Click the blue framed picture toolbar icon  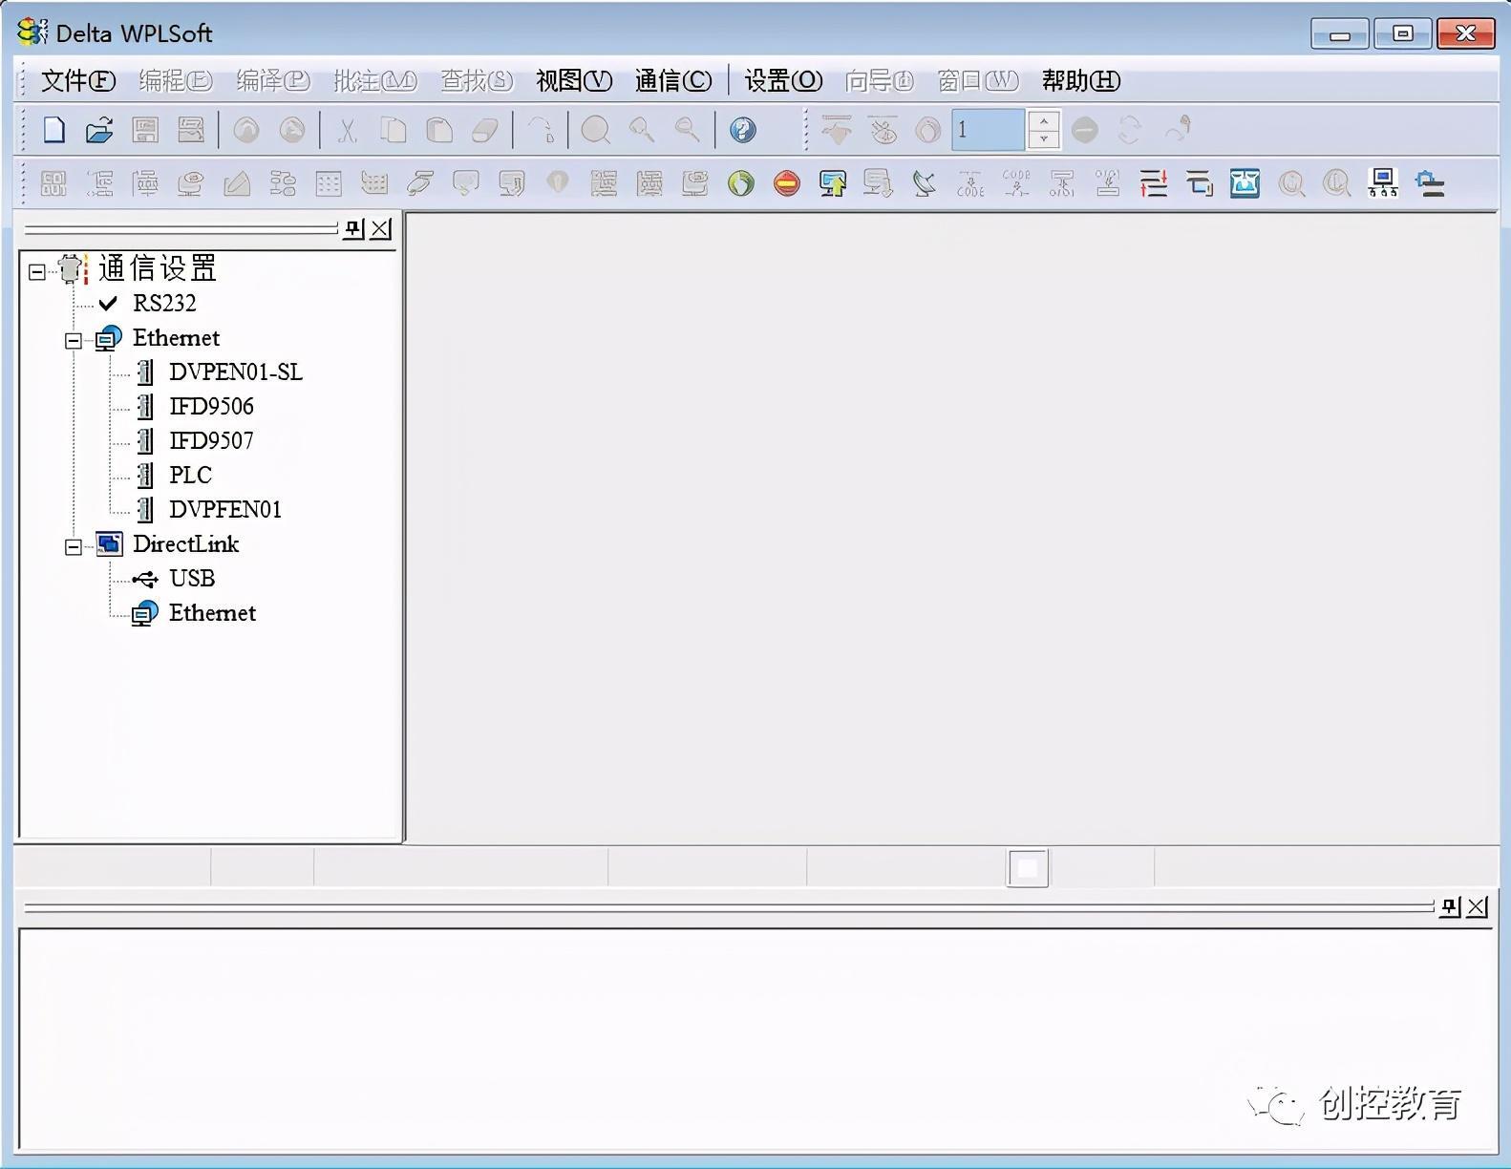(x=1245, y=183)
